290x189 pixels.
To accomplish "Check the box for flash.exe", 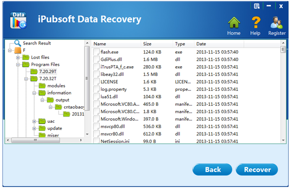I will (x=97, y=52).
